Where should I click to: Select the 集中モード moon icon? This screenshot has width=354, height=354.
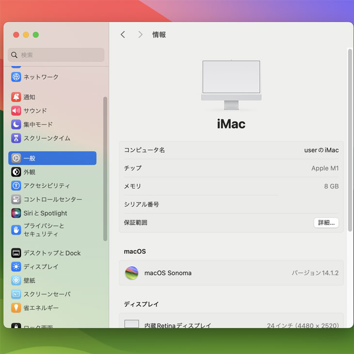(16, 125)
